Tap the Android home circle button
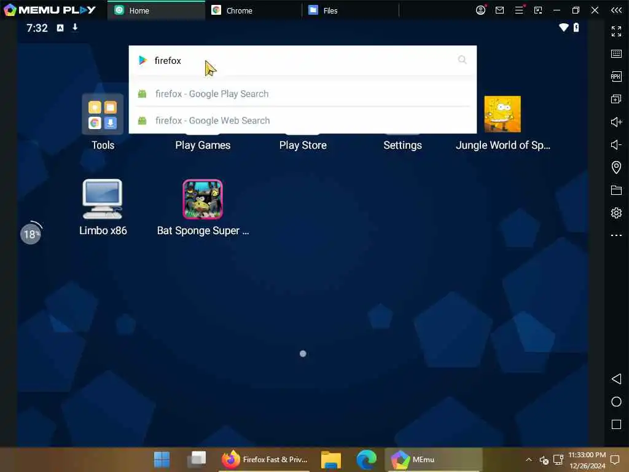The image size is (629, 472). coord(616,402)
